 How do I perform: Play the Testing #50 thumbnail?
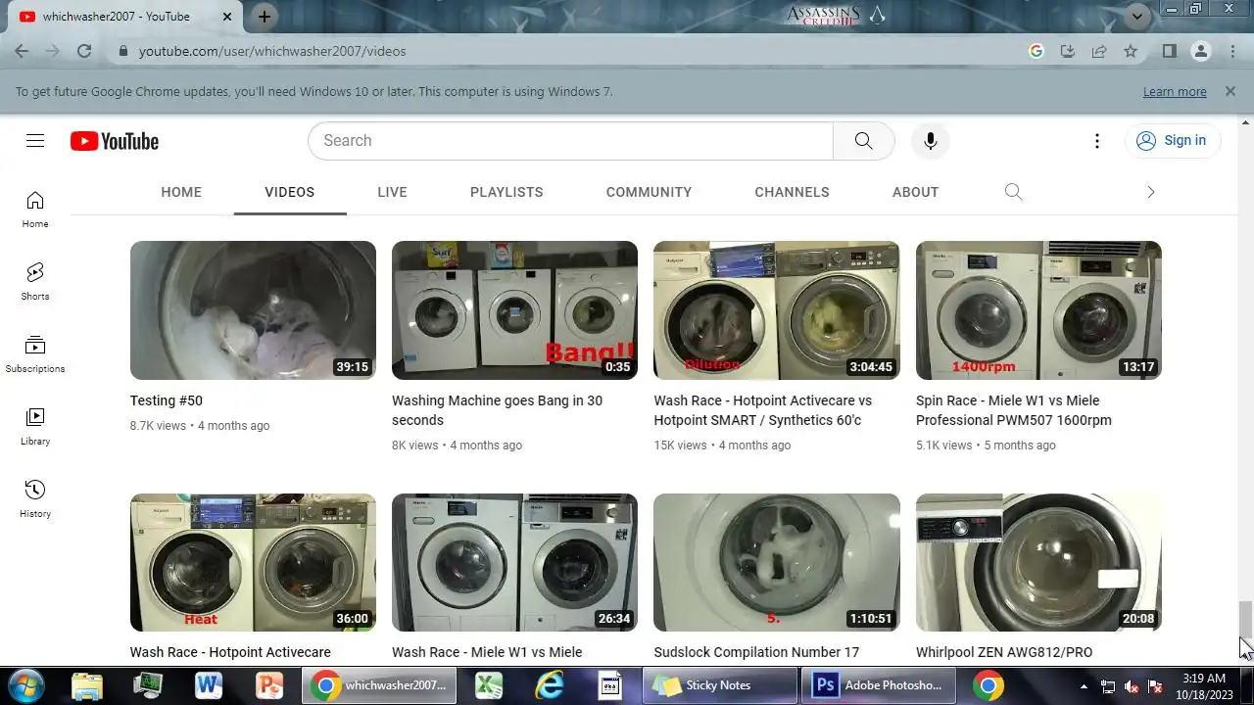pos(253,310)
